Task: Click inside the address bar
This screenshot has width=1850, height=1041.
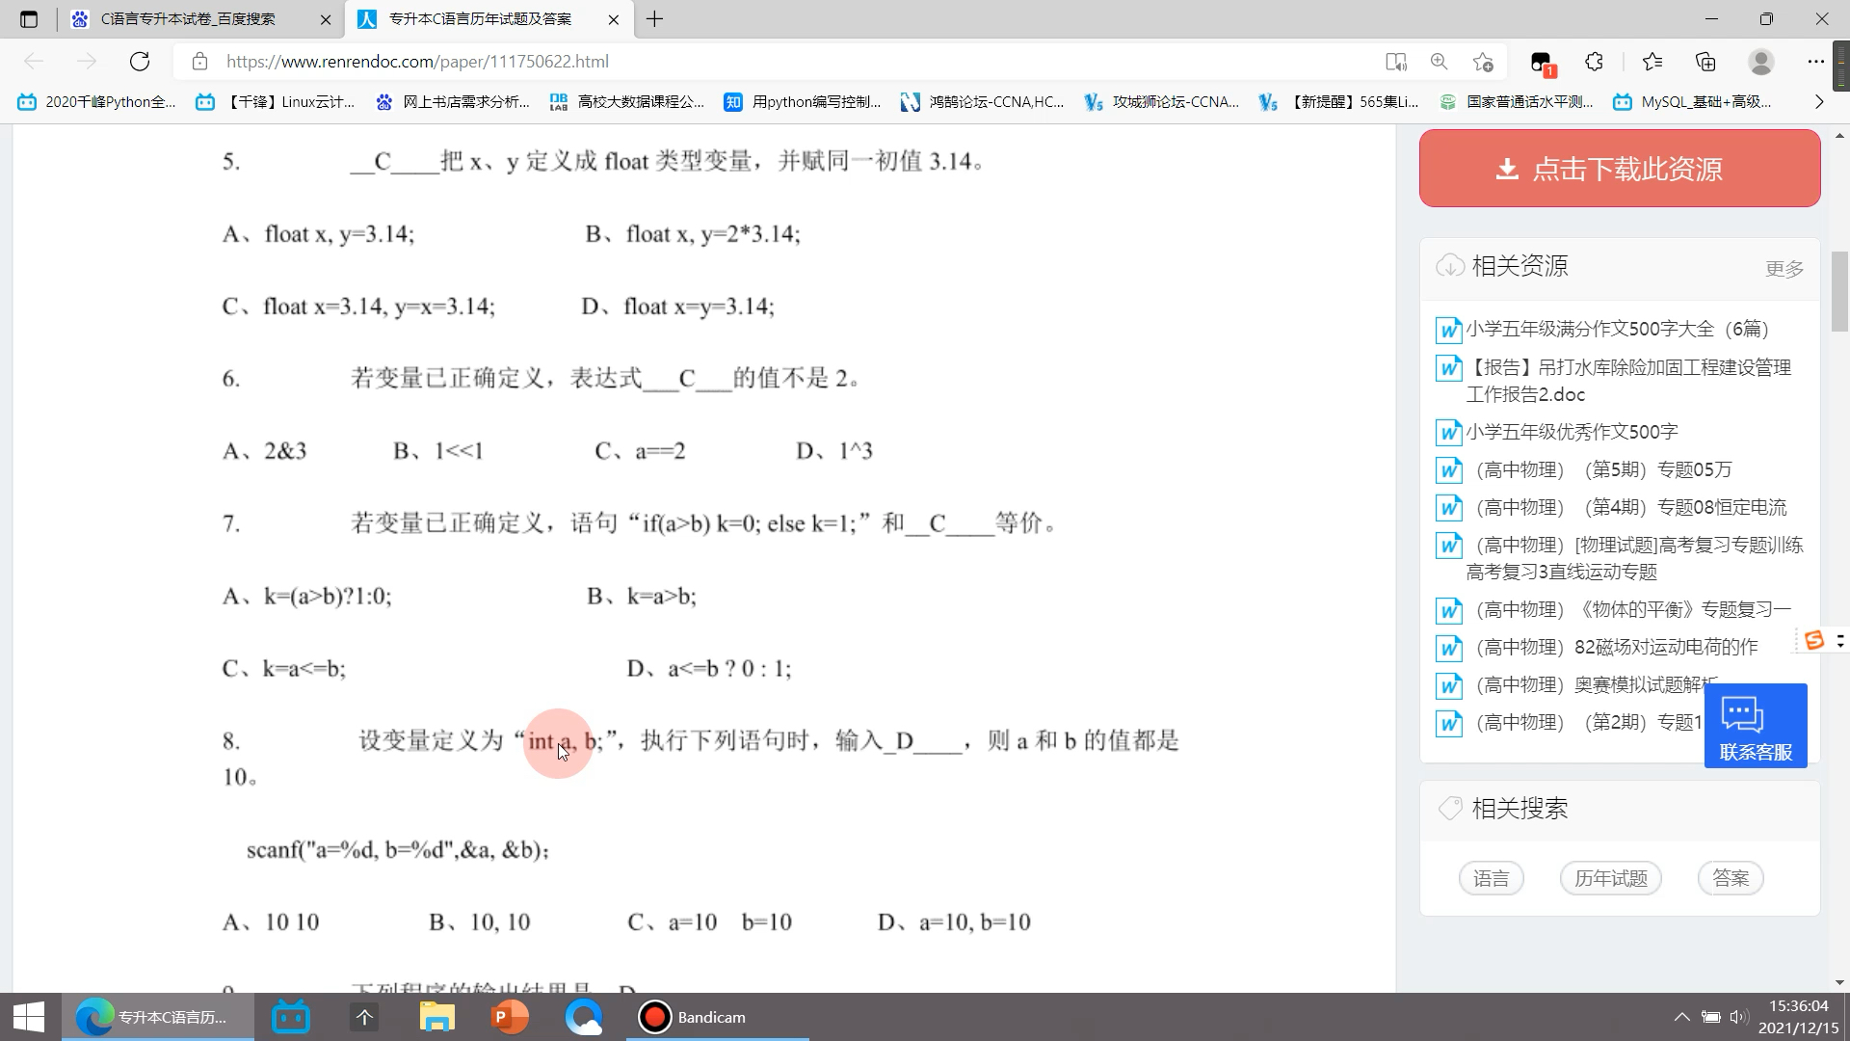Action: tap(674, 61)
